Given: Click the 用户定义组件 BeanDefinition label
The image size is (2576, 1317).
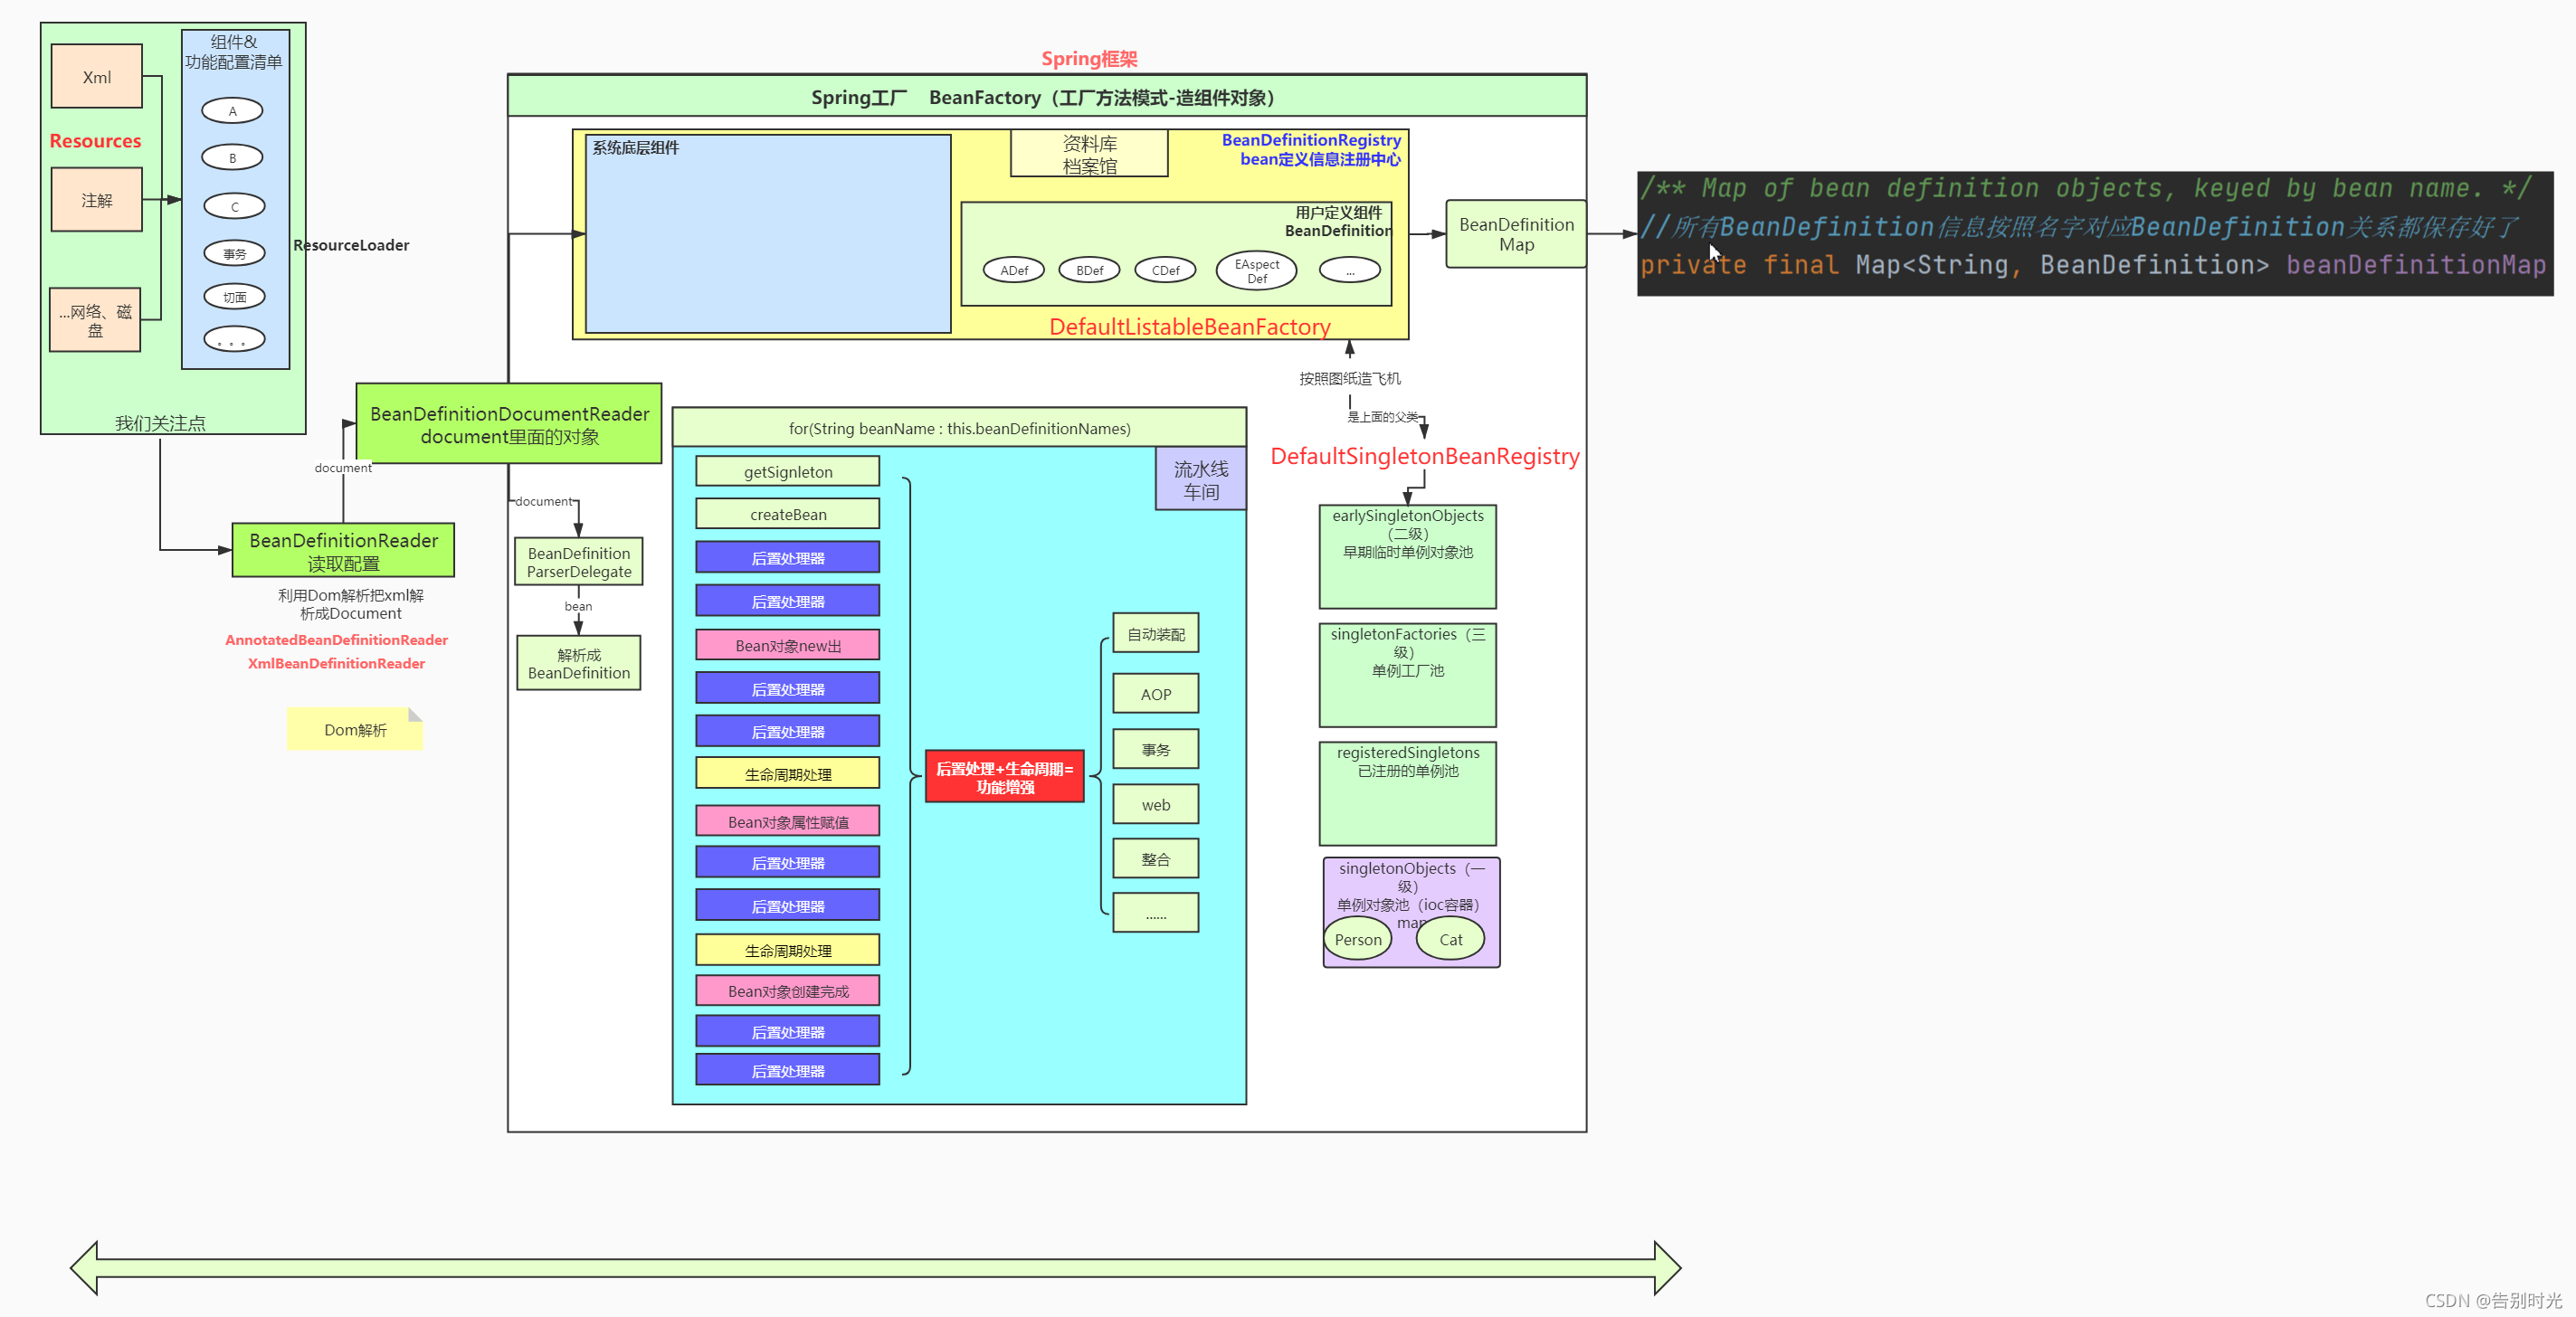Looking at the screenshot, I should click(x=1338, y=221).
